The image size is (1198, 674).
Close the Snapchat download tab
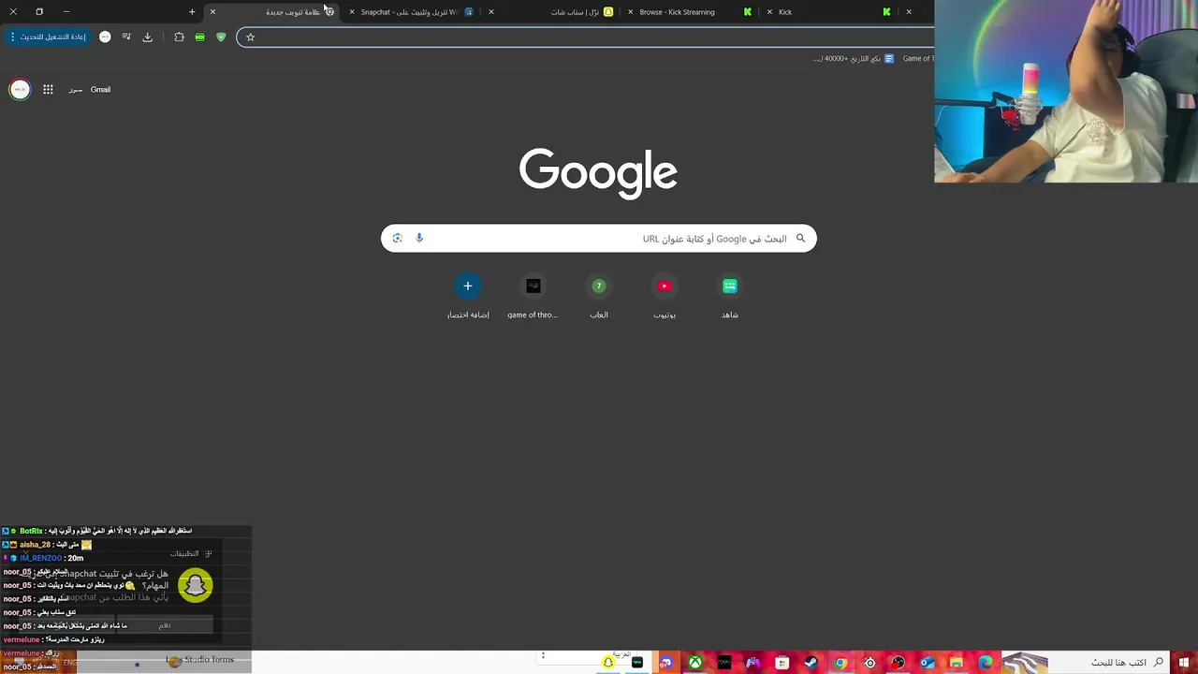point(352,12)
